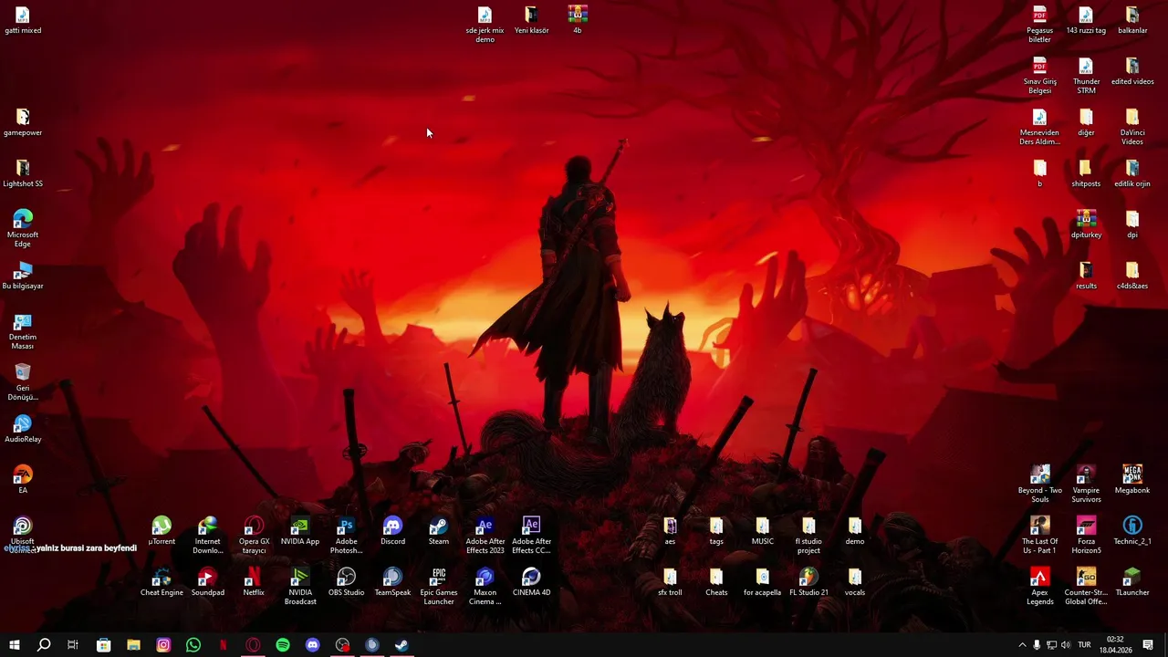1168x657 pixels.
Task: Select the c4ds&aes folder
Action: (1132, 276)
